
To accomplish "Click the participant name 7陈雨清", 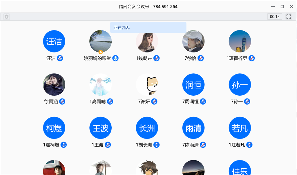I will (190, 145).
